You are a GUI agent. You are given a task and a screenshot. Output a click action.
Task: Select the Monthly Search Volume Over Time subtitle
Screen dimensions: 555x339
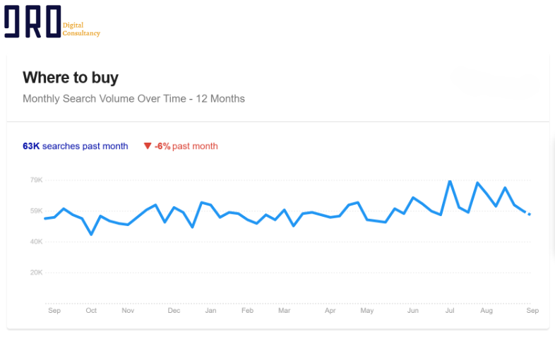(133, 99)
